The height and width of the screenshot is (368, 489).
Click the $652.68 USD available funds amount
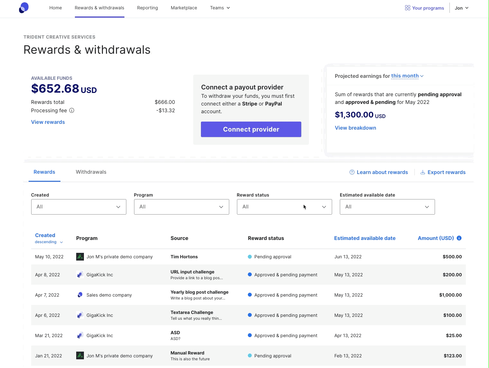pyautogui.click(x=64, y=89)
